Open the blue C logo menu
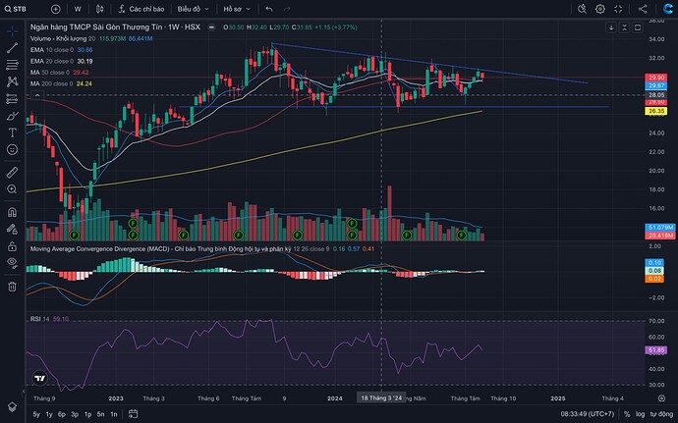Screen dimensions: 678x423 [667, 9]
